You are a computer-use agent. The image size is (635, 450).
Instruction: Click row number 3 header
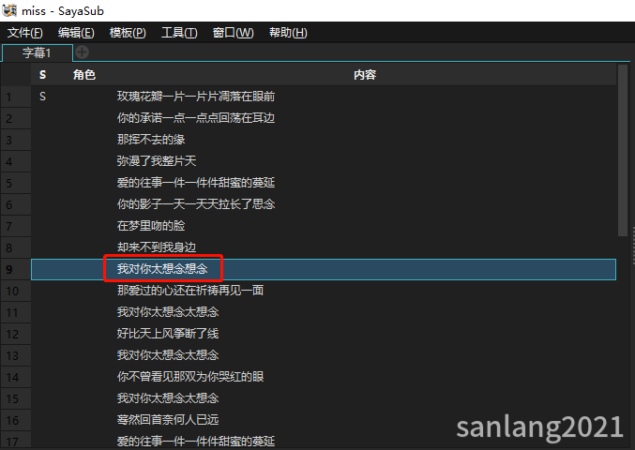[x=16, y=140]
